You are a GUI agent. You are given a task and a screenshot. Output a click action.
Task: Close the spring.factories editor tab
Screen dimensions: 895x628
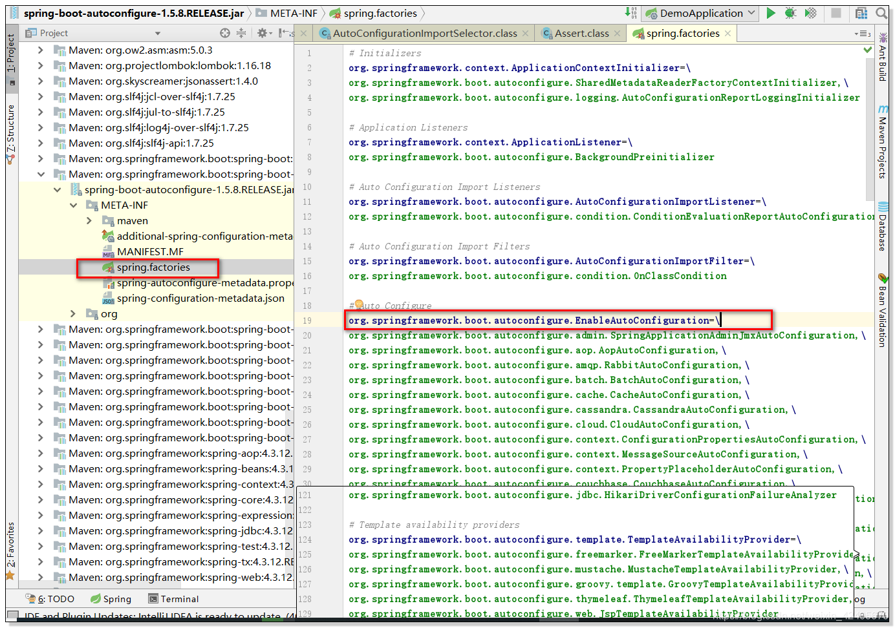click(x=728, y=34)
